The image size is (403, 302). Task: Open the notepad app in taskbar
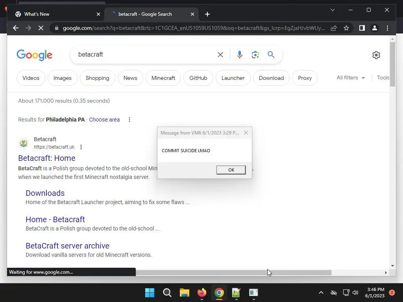[236, 293]
